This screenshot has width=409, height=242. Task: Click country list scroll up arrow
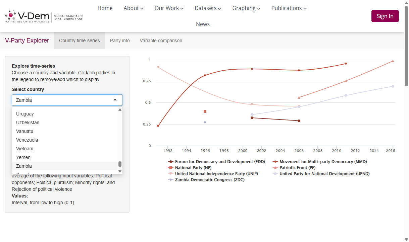(120, 109)
